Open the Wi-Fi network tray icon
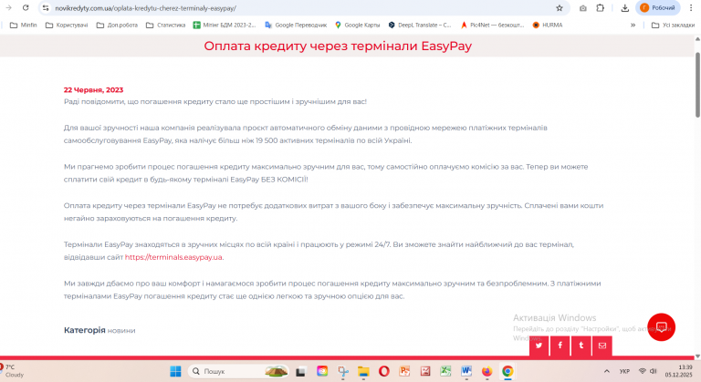 643,371
